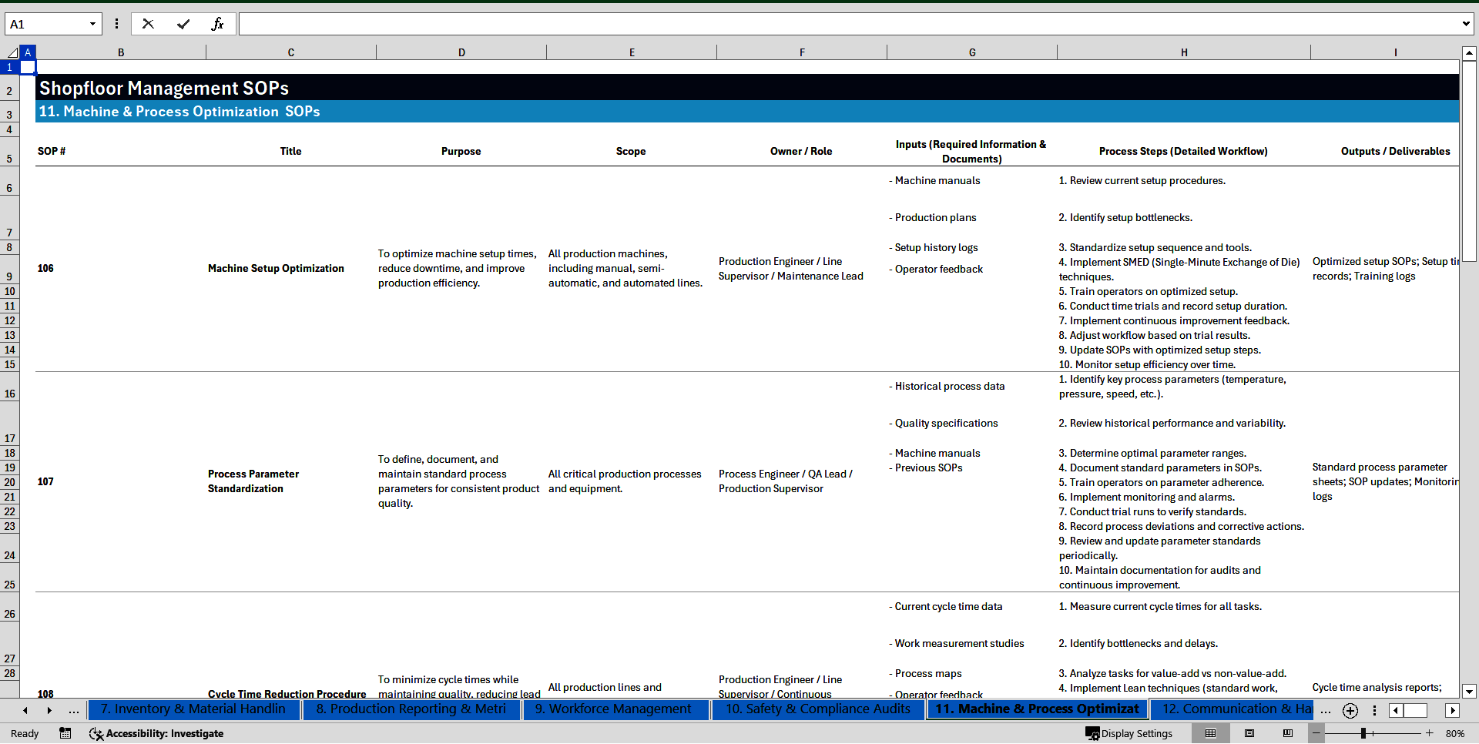
Task: Select the cell containing '106'
Action: [45, 268]
